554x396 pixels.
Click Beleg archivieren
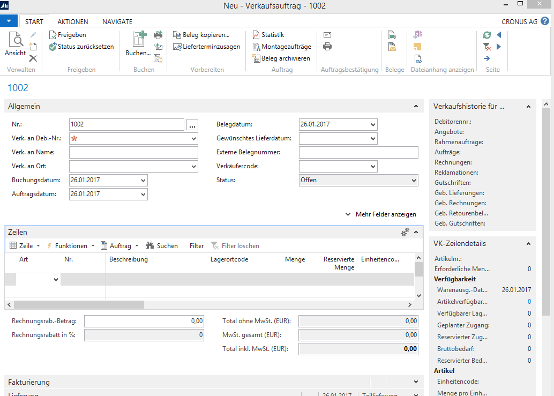coord(281,58)
